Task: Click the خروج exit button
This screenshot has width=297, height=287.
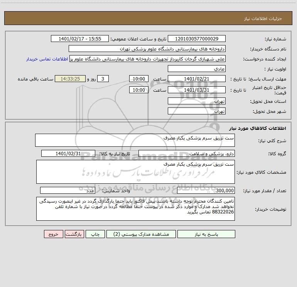Action: pyautogui.click(x=53, y=234)
